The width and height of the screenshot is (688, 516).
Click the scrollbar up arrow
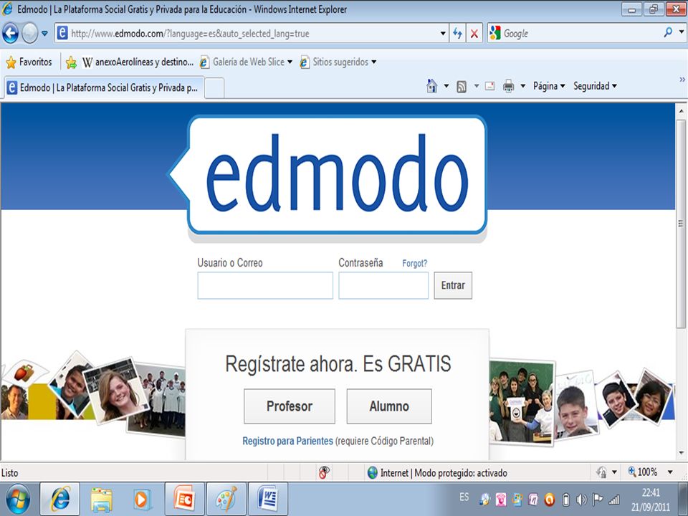tap(681, 112)
